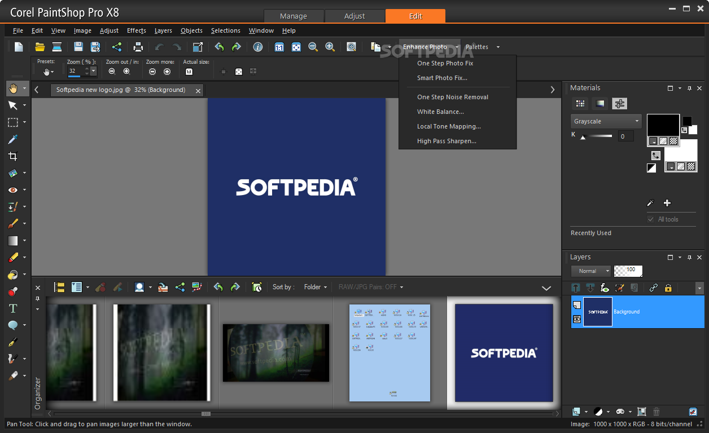Click the Save floppy disk icon
This screenshot has height=433, width=709.
78,47
